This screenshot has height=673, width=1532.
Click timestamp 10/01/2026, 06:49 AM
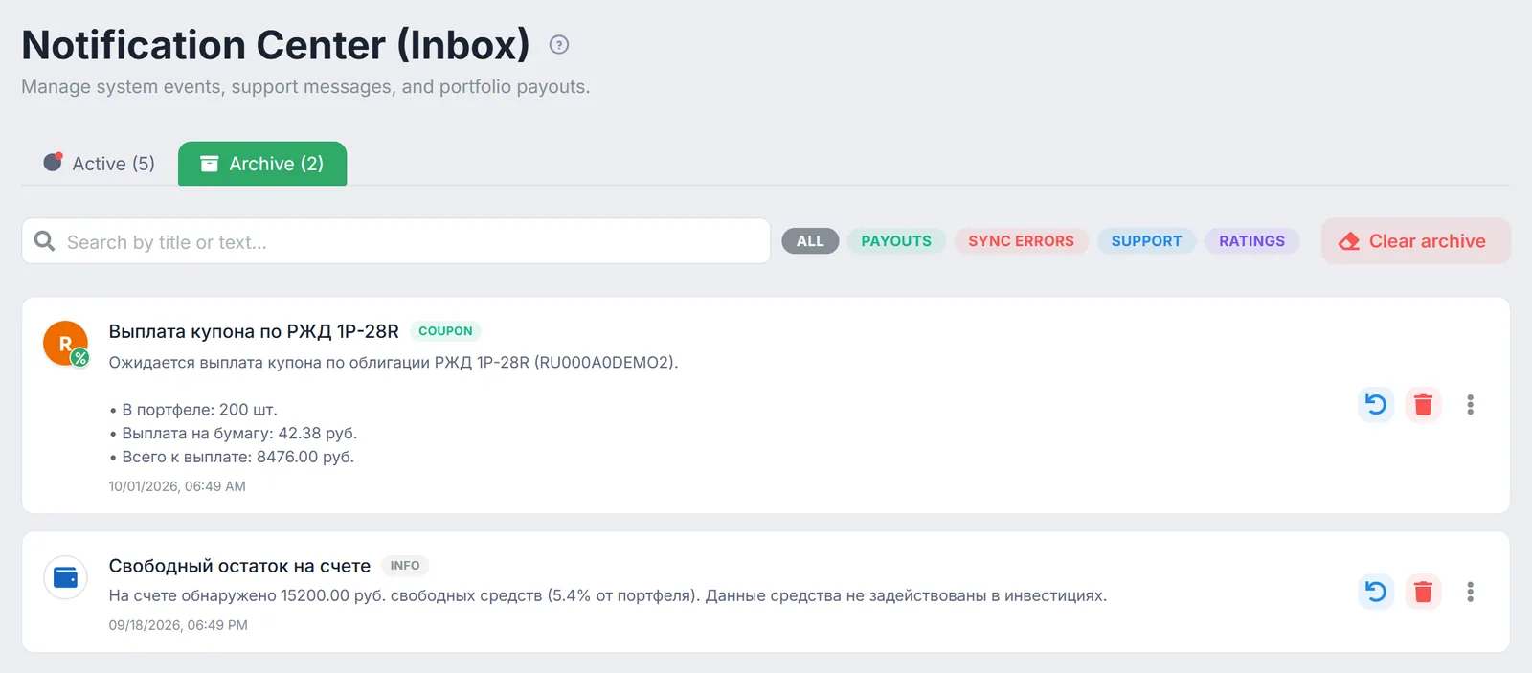click(x=177, y=486)
